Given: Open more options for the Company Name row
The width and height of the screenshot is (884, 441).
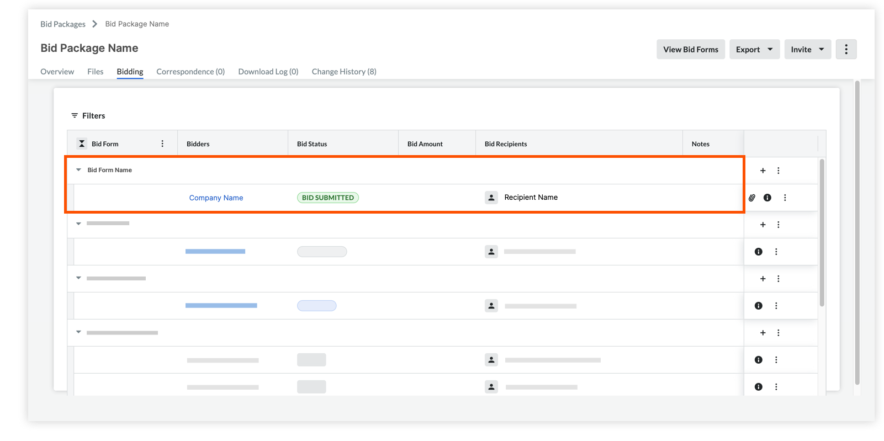Looking at the screenshot, I should click(x=785, y=198).
